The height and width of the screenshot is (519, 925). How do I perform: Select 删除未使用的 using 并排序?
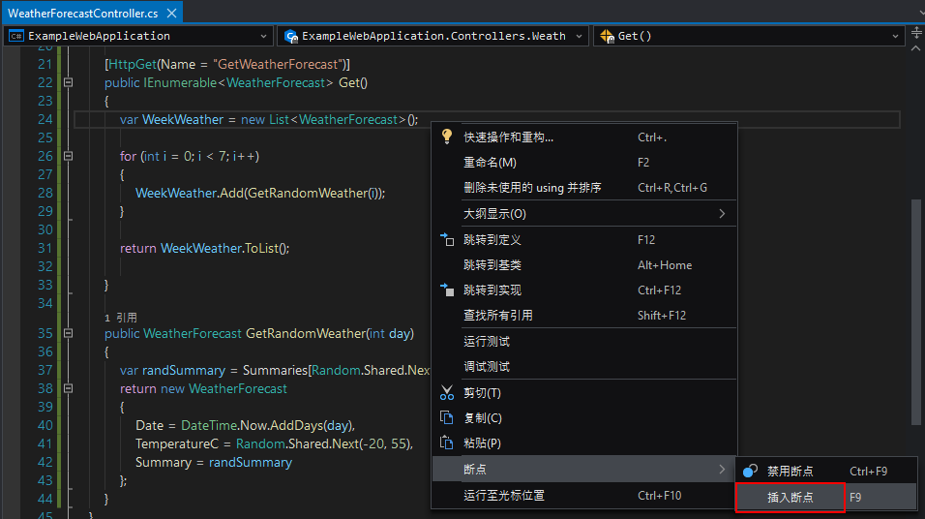coord(584,188)
